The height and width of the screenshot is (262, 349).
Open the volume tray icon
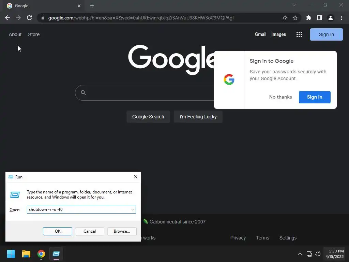[318, 254]
